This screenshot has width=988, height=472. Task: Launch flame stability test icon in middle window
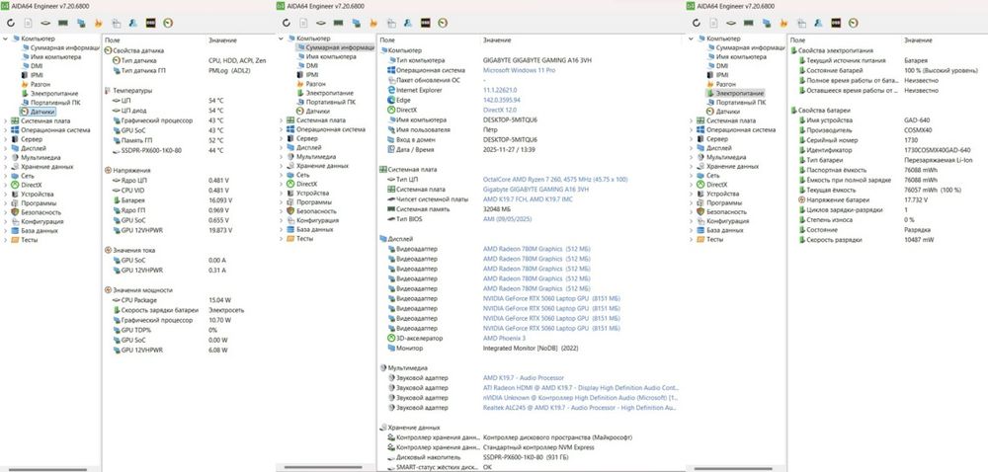pos(373,23)
